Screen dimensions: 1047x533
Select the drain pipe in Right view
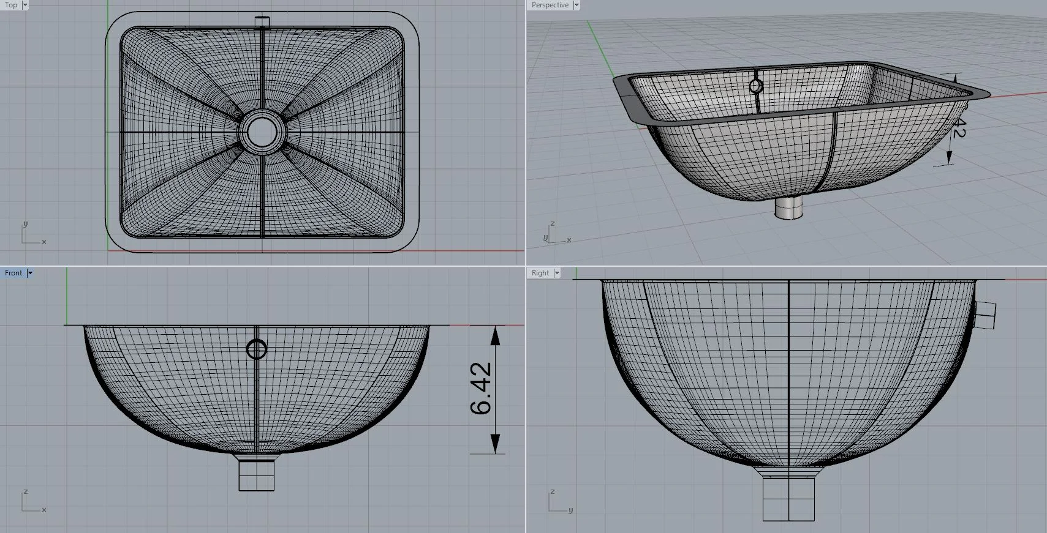coord(789,498)
